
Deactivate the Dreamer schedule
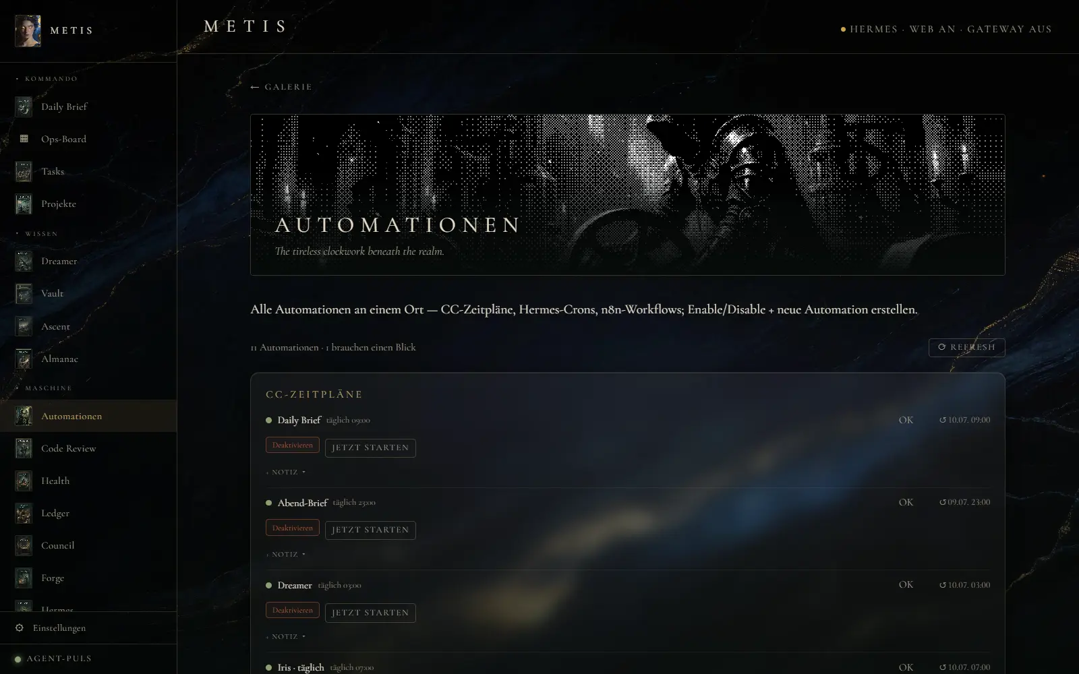click(x=293, y=610)
